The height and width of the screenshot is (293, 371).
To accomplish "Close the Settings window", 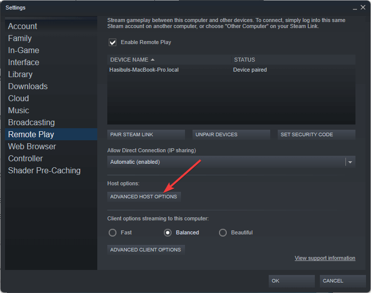I will point(363,8).
